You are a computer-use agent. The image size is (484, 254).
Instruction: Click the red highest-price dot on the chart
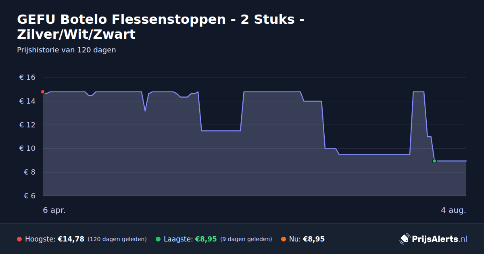tap(43, 92)
